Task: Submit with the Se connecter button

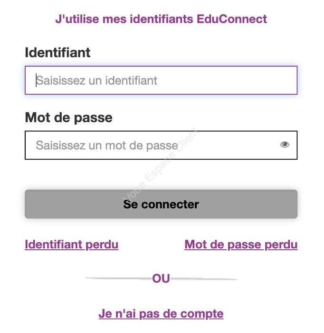Action: (x=161, y=204)
